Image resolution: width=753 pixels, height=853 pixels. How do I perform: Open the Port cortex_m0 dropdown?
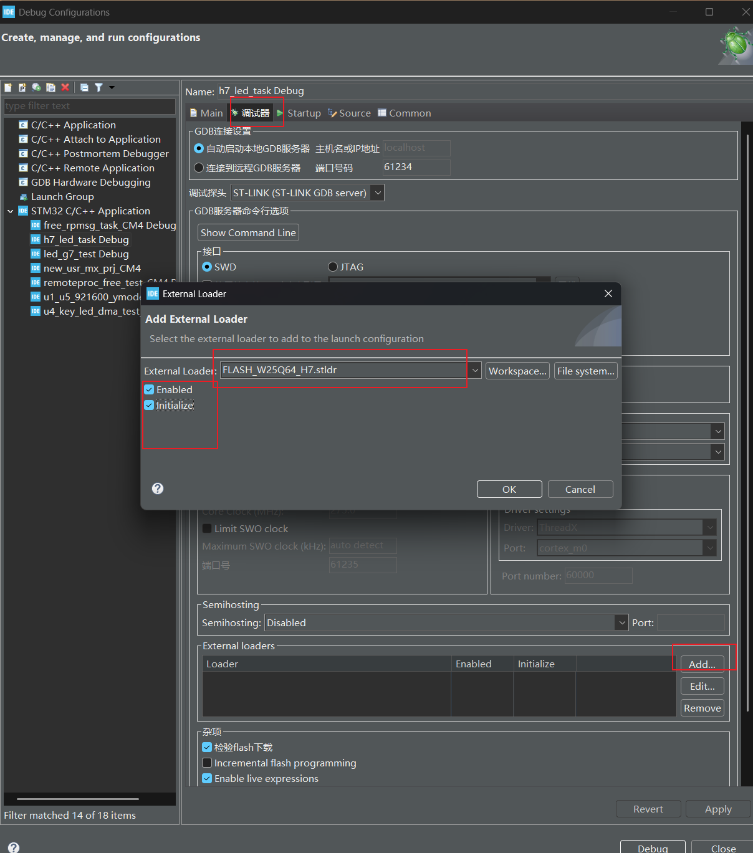[709, 548]
